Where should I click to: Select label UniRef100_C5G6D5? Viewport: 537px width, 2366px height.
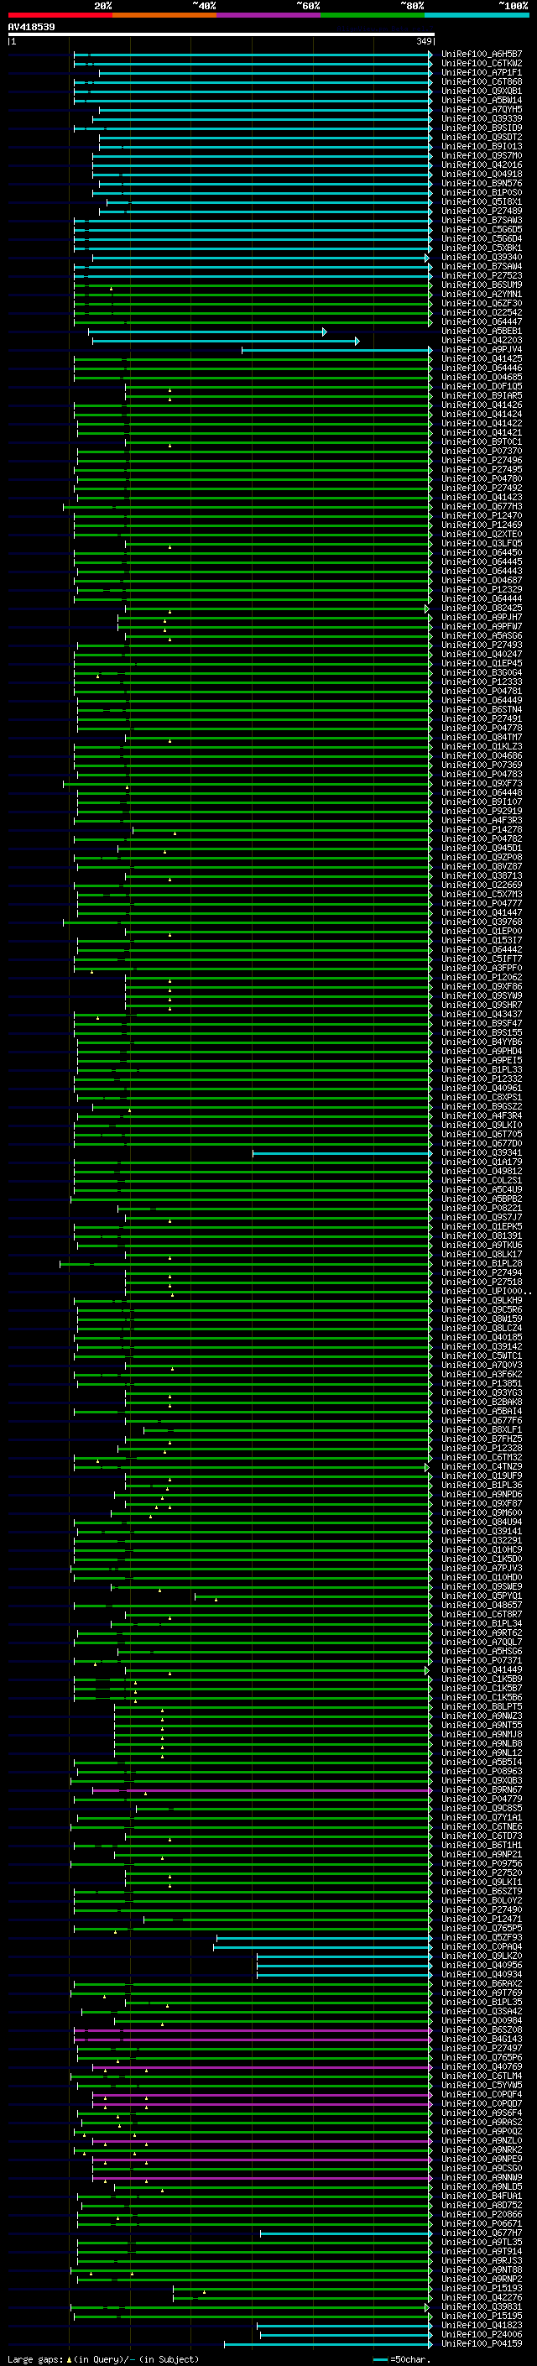481,230
